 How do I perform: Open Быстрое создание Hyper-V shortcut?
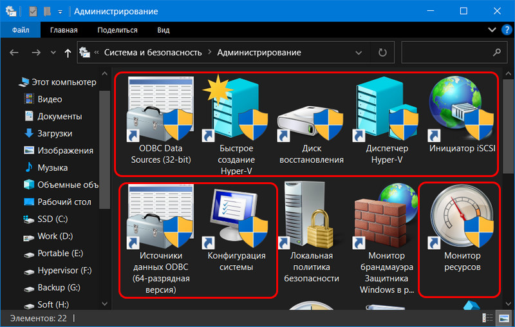pos(236,126)
